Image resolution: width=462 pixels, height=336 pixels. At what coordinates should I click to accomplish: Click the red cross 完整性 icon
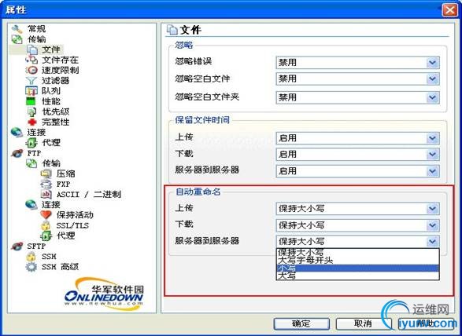(x=31, y=122)
